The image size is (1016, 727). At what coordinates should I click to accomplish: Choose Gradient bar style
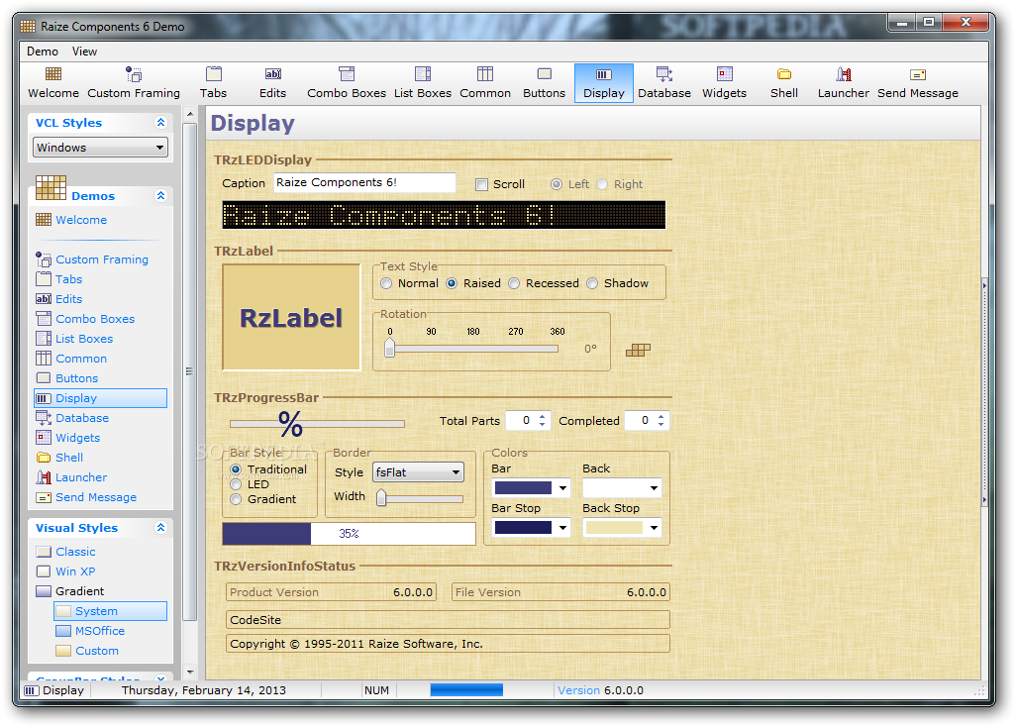click(236, 499)
